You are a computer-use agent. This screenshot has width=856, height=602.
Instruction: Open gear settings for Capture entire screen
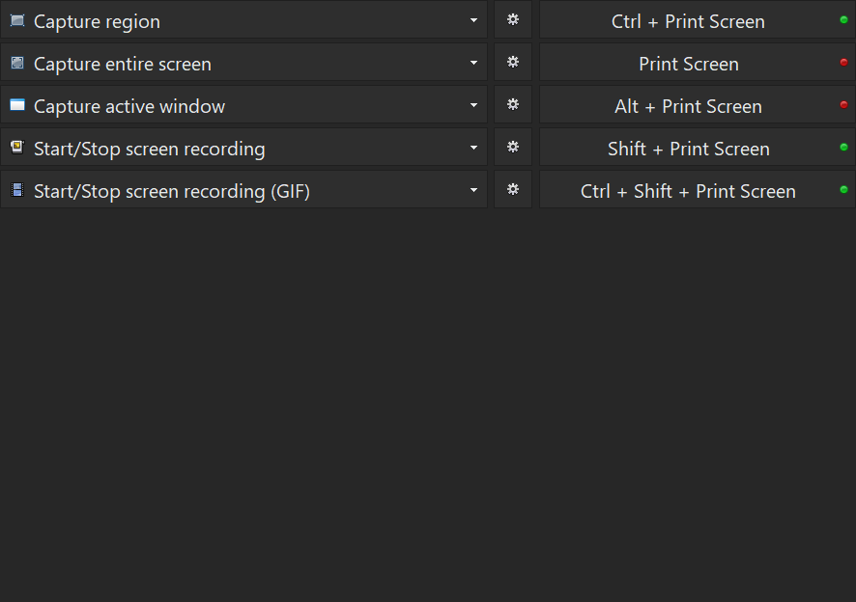513,63
